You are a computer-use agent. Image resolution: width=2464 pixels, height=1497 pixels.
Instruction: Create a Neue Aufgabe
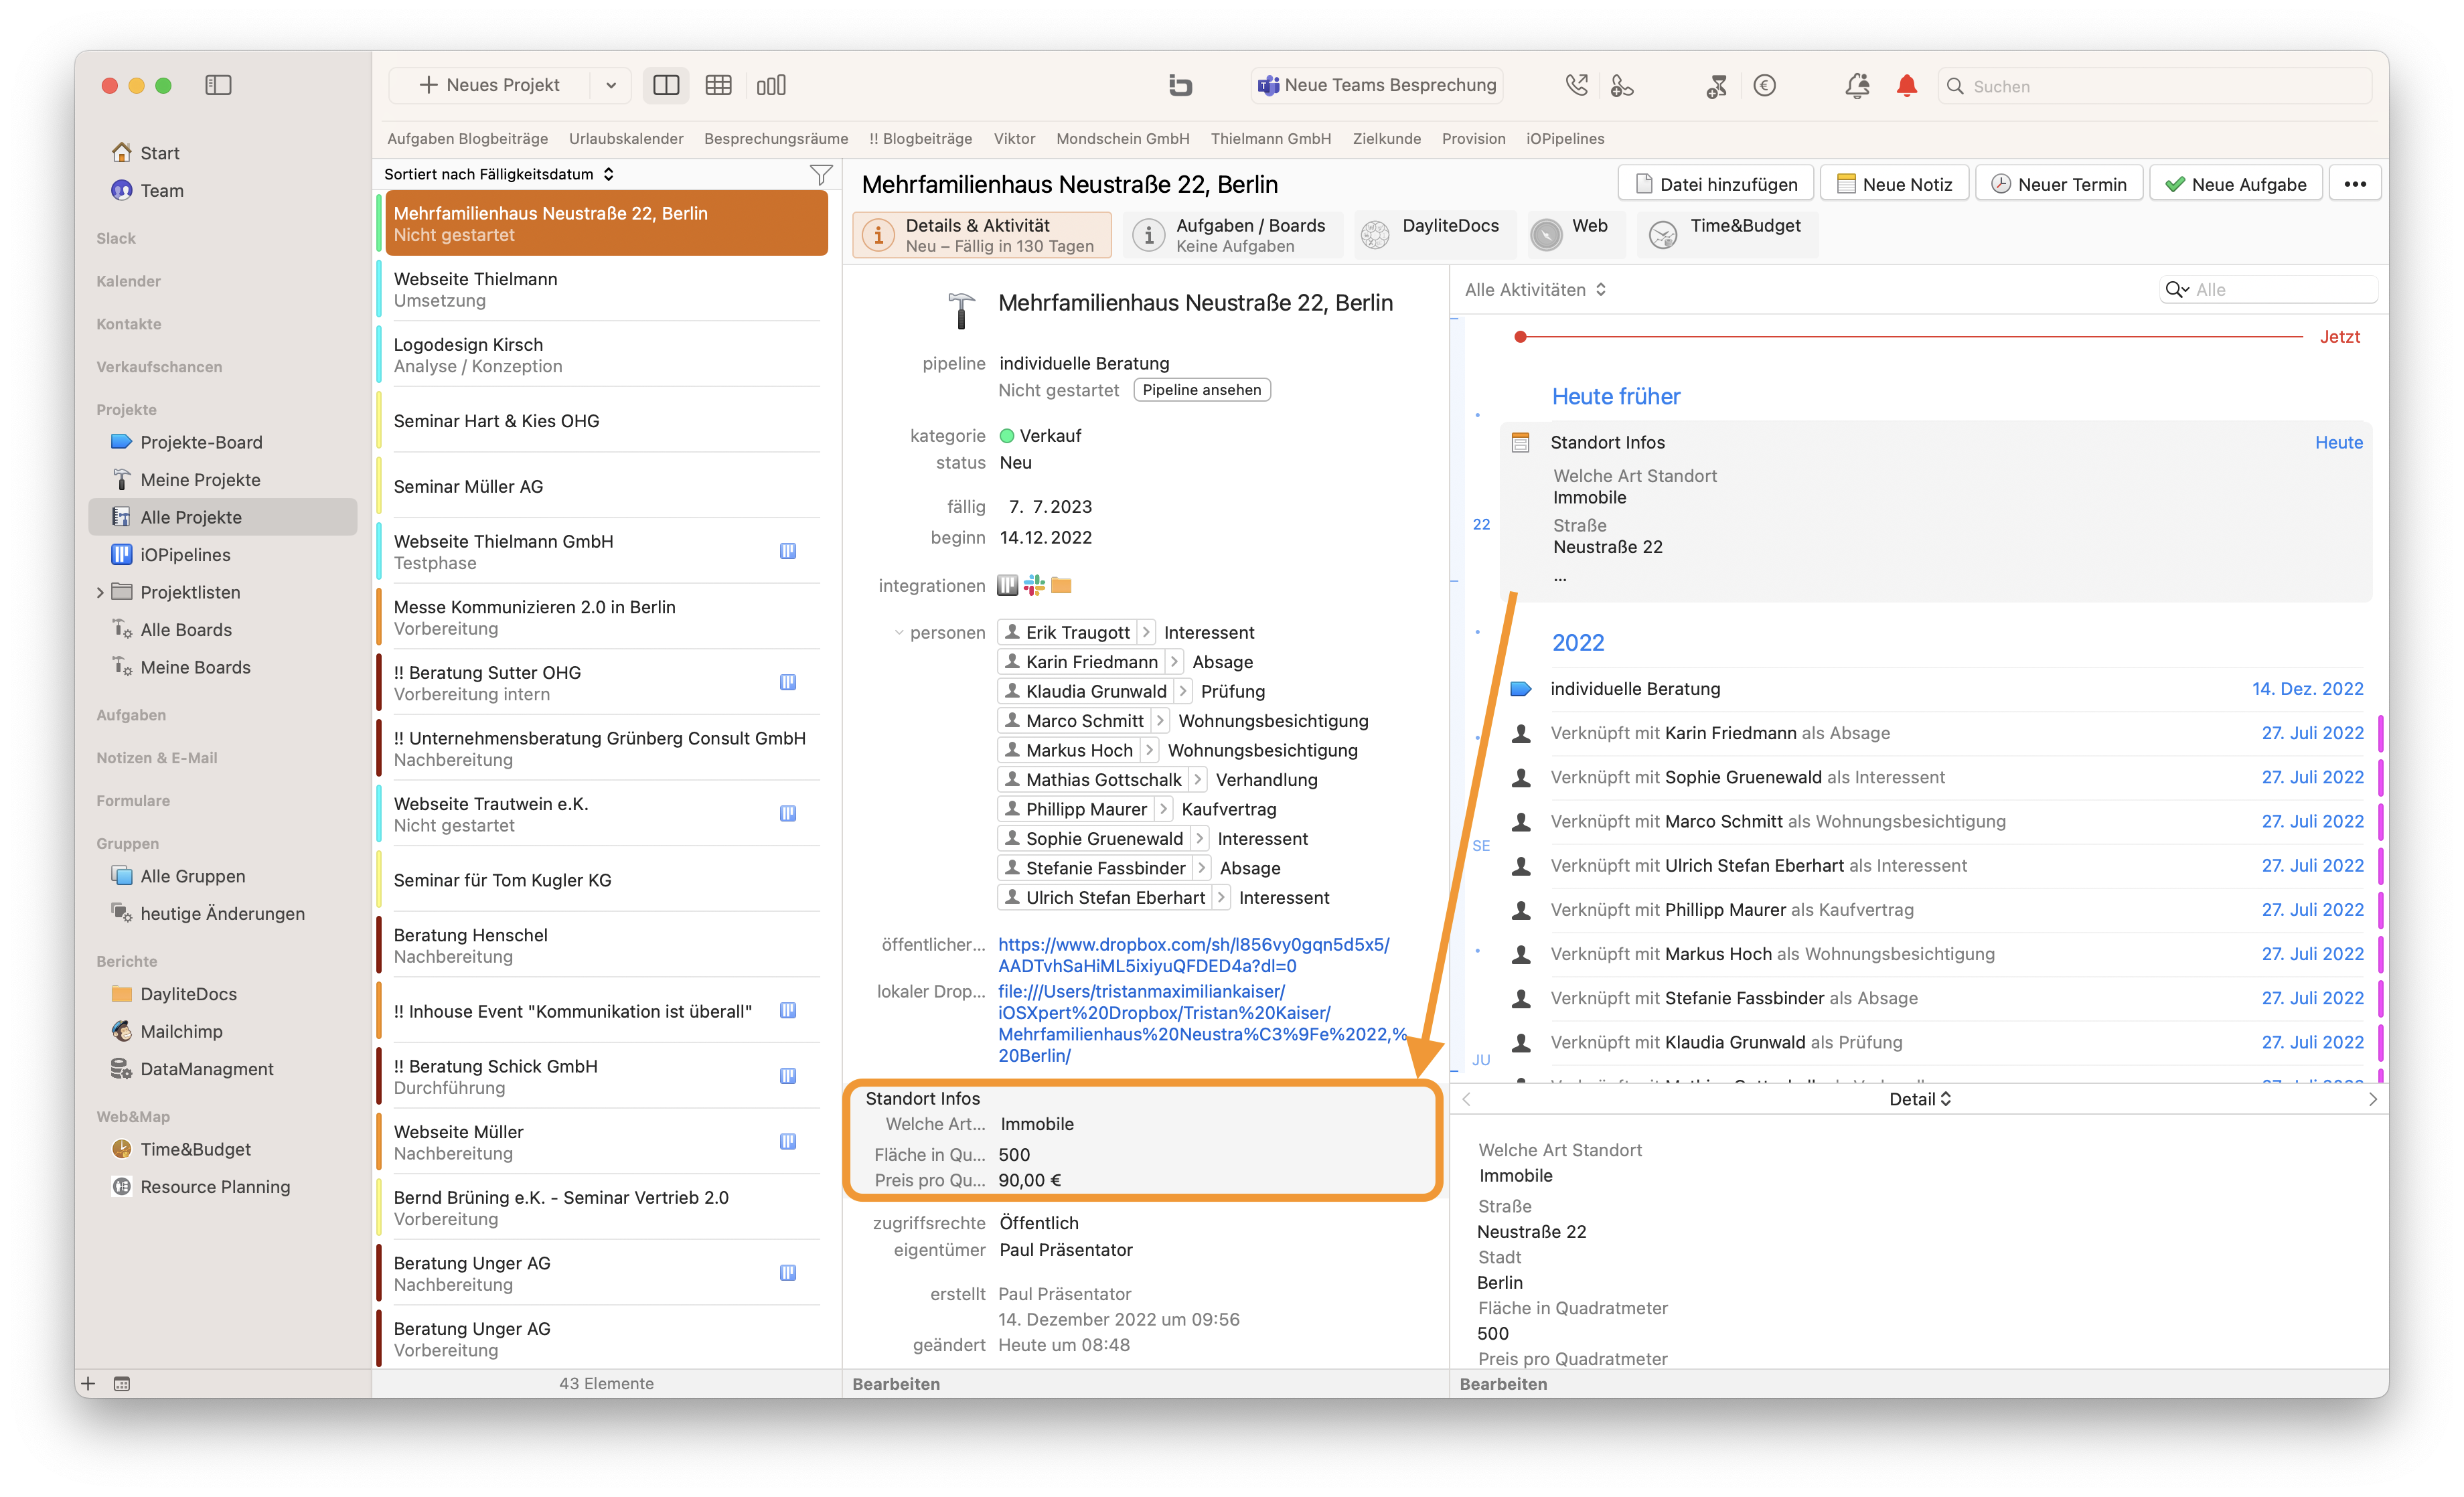point(2235,184)
